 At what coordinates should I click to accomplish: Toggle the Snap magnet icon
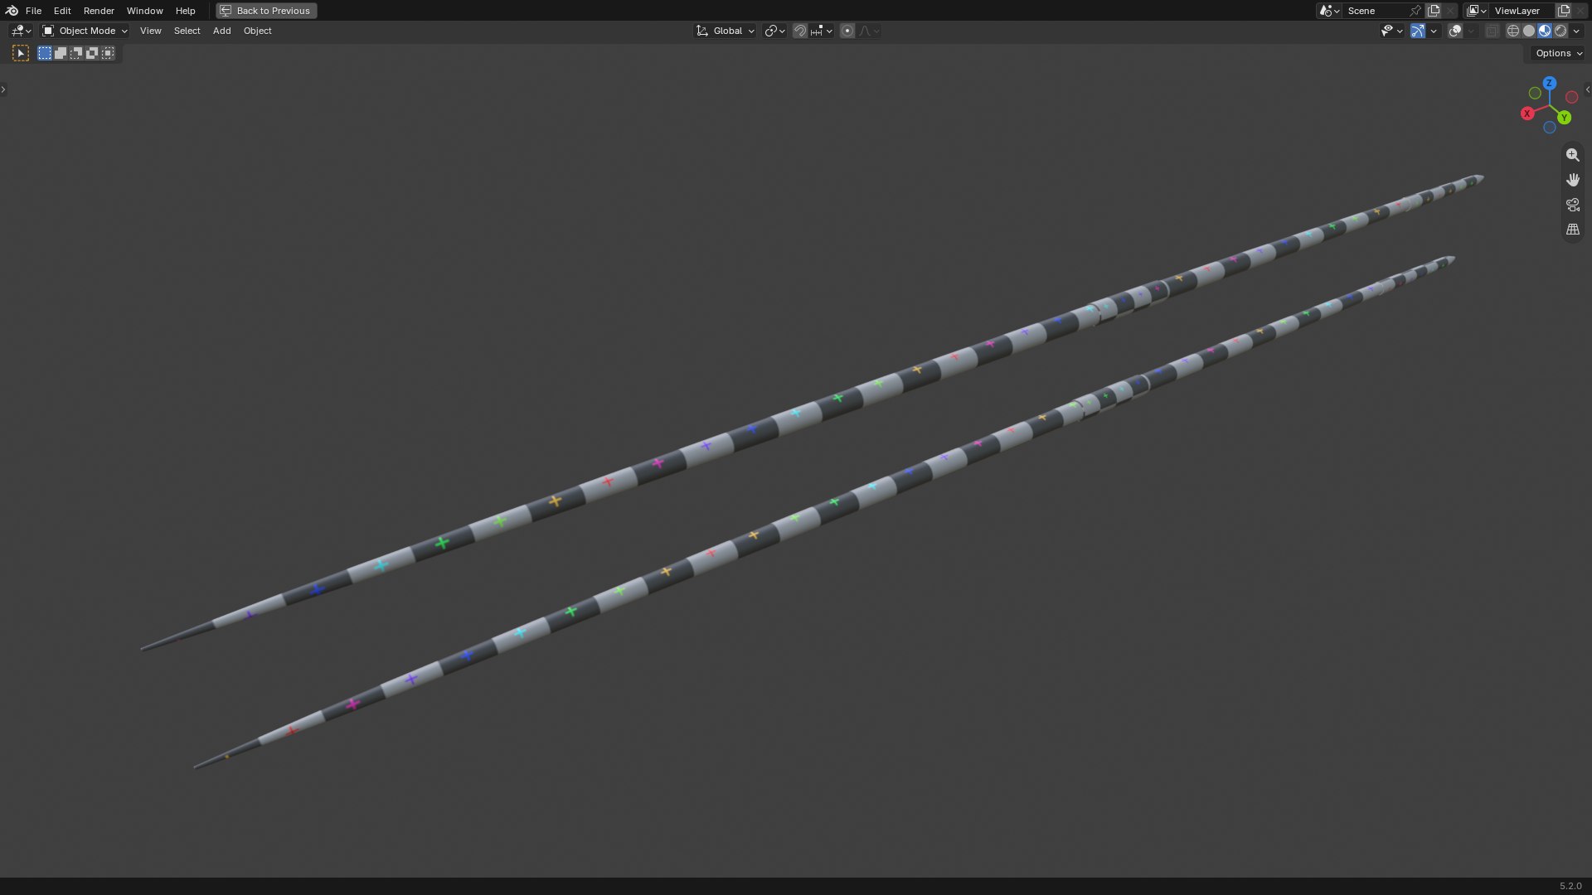[800, 31]
